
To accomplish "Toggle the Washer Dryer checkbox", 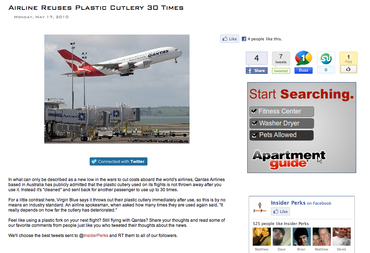I will pyautogui.click(x=255, y=123).
